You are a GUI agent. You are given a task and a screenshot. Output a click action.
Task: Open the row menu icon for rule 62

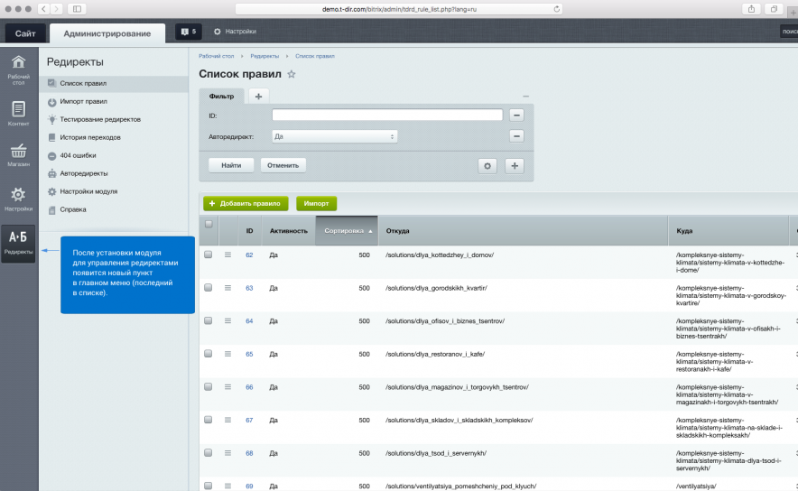pos(227,255)
